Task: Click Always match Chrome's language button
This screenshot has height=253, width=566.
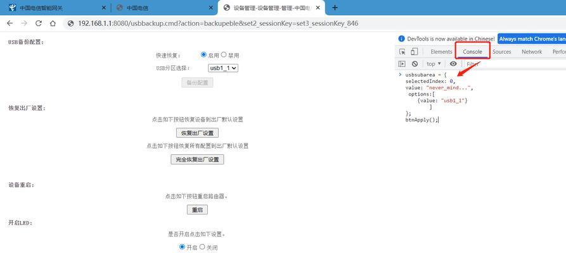Action: point(532,39)
